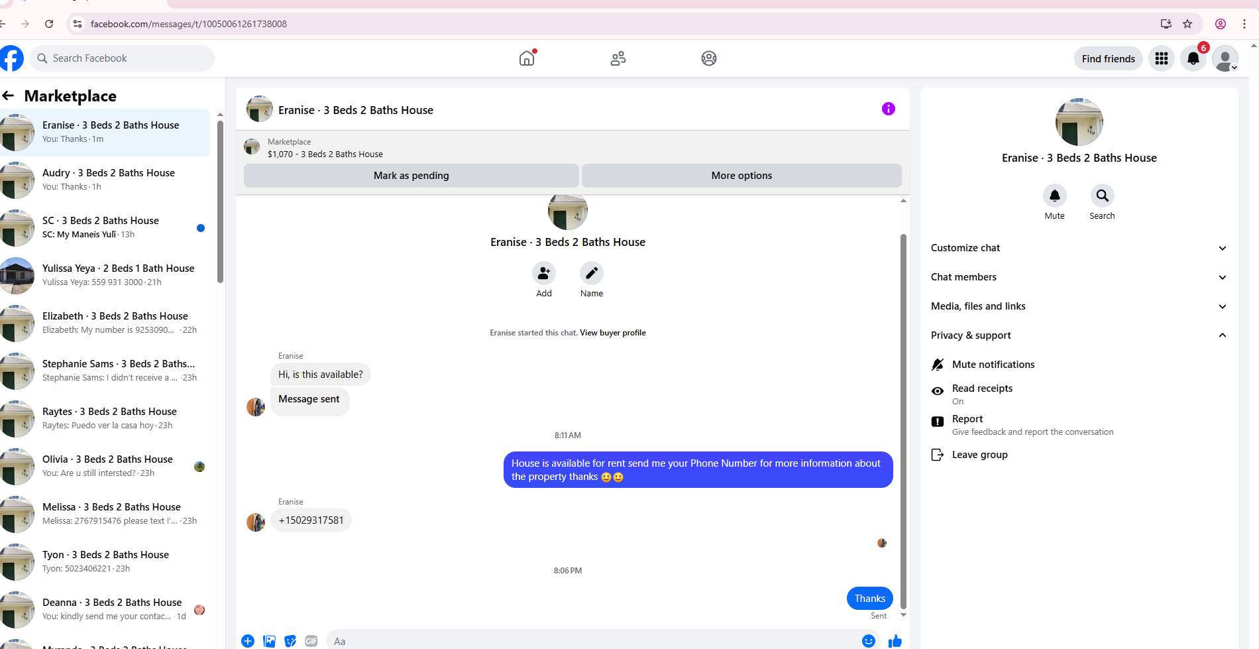Choose a GIF icon in composer
Screen dimensions: 1259x649
tap(311, 641)
